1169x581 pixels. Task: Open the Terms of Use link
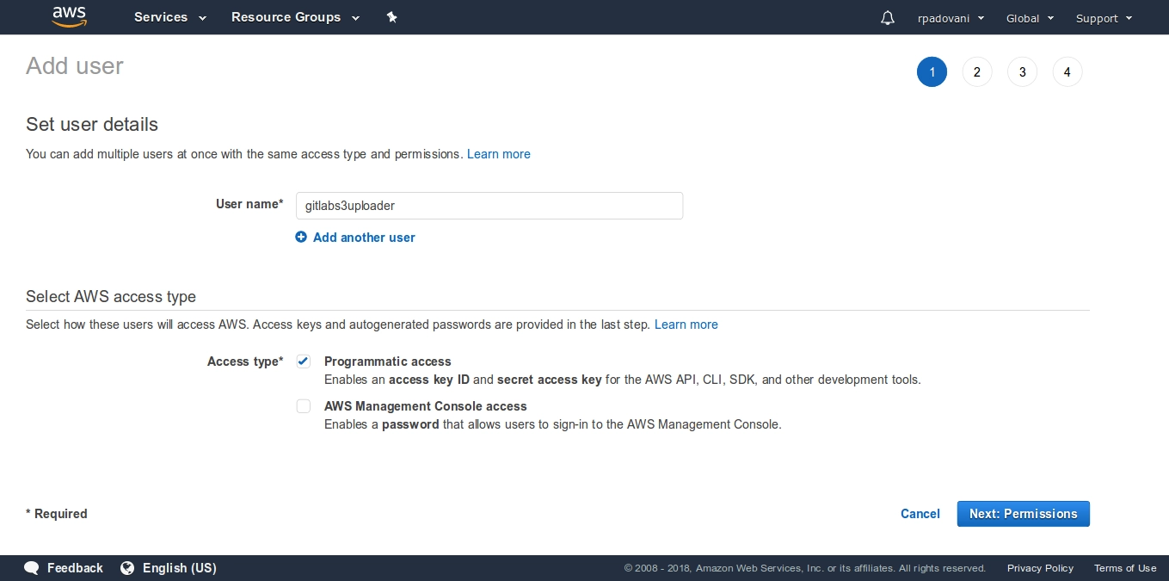[x=1125, y=568]
